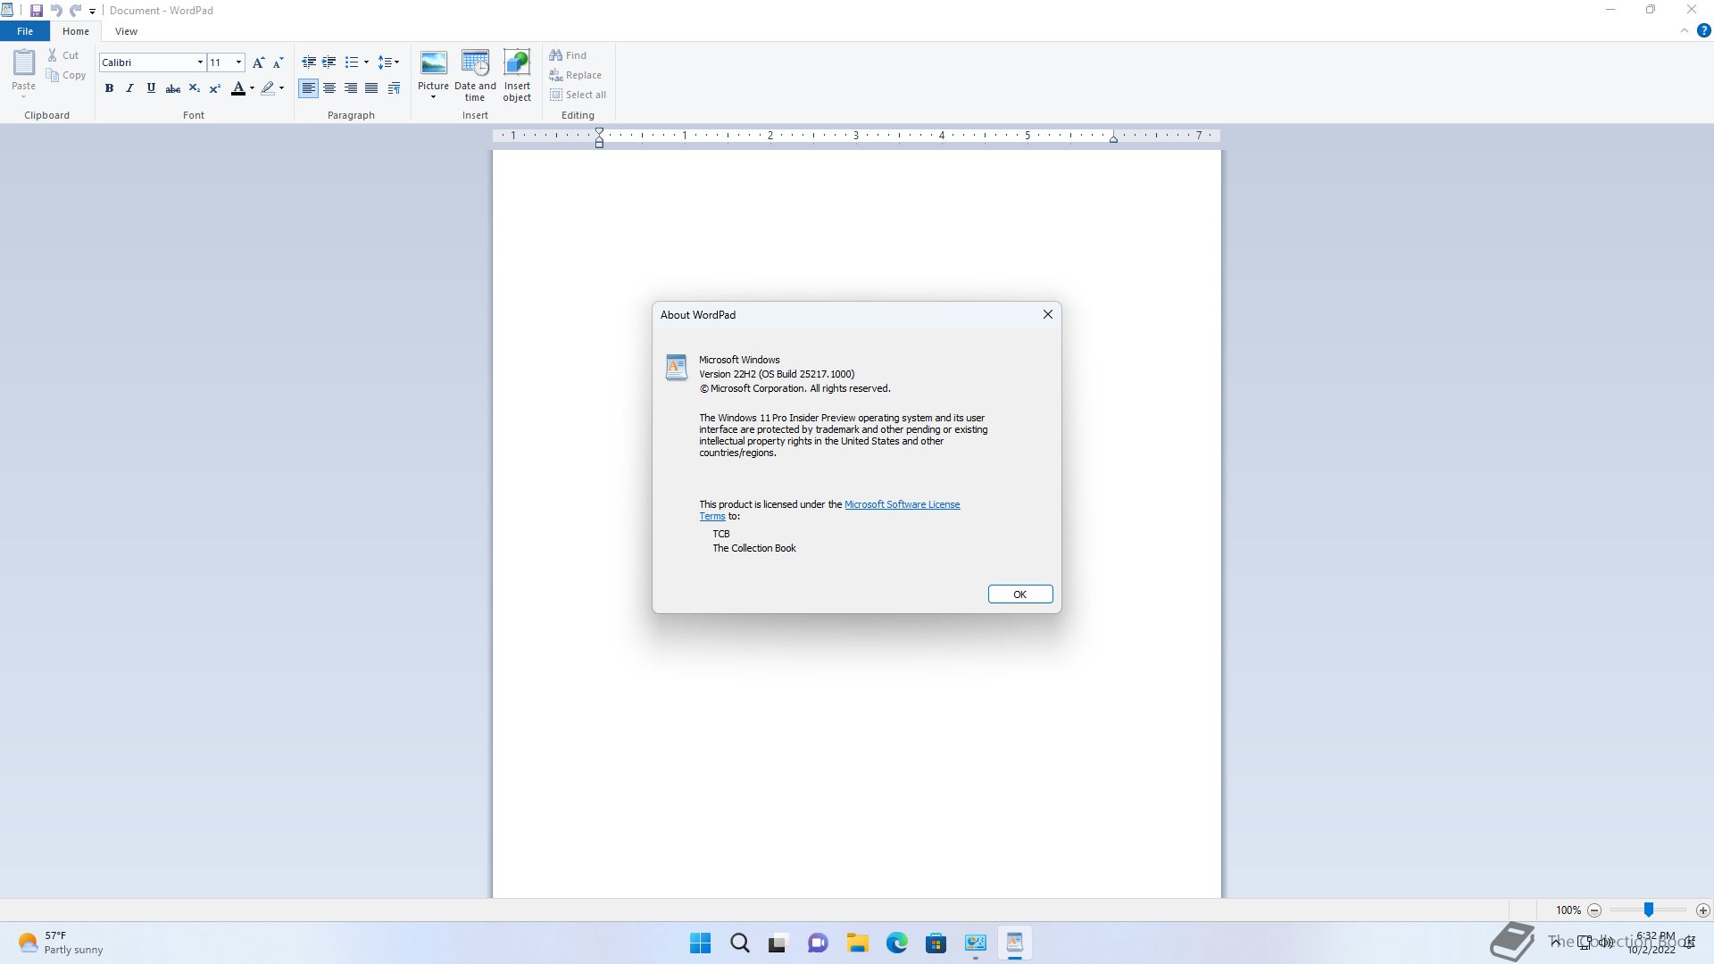Image resolution: width=1714 pixels, height=964 pixels.
Task: Toggle Bold formatting
Action: (109, 88)
